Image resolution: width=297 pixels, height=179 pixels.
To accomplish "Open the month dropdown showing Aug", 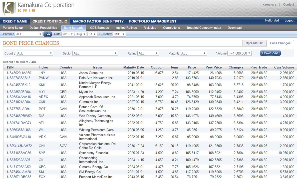I will coord(81,34).
